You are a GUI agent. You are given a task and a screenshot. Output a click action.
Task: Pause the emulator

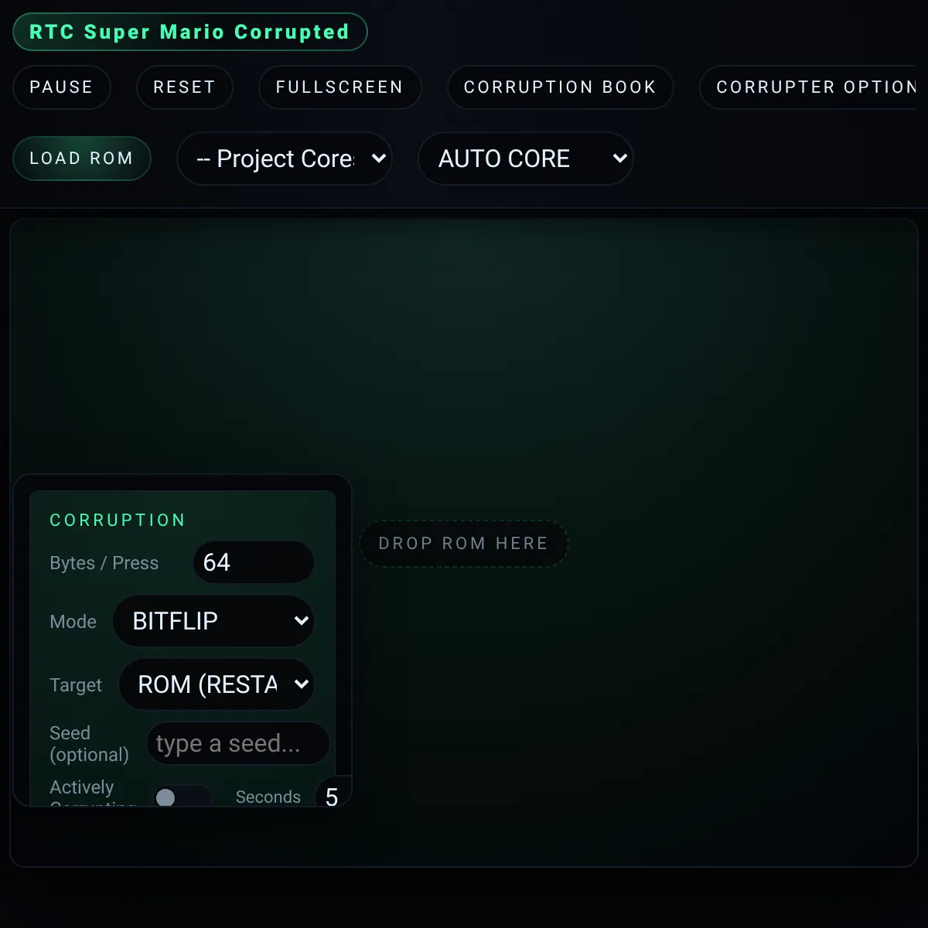(x=62, y=87)
